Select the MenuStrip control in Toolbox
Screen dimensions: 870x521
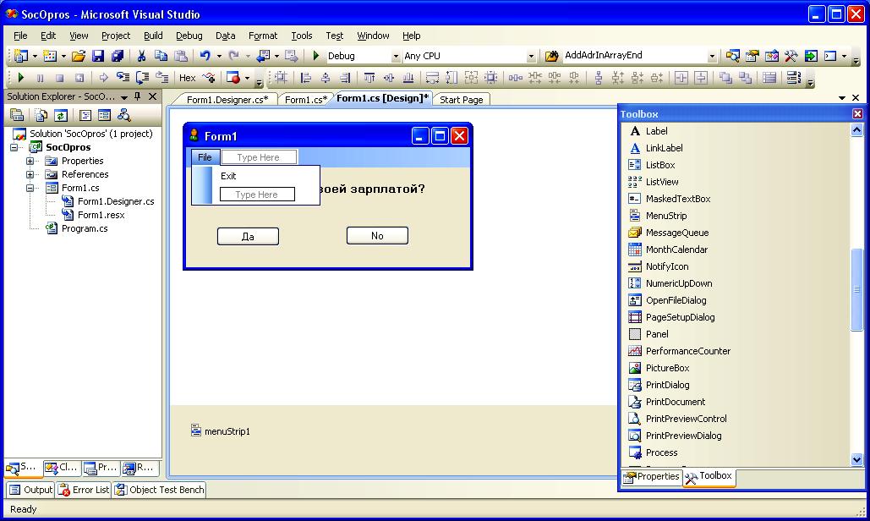coord(666,216)
